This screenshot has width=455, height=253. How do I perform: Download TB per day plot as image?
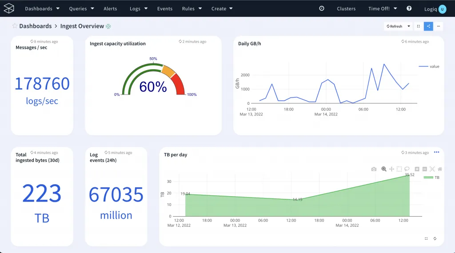tap(374, 169)
